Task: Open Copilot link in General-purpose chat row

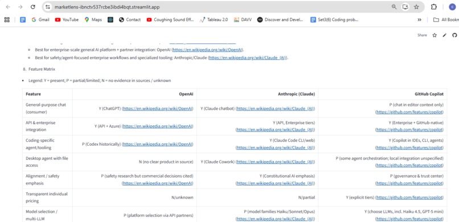Action: point(409,112)
